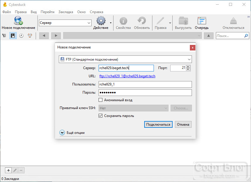Click the Пароль password field
This screenshot has width=251, height=182.
[145, 92]
